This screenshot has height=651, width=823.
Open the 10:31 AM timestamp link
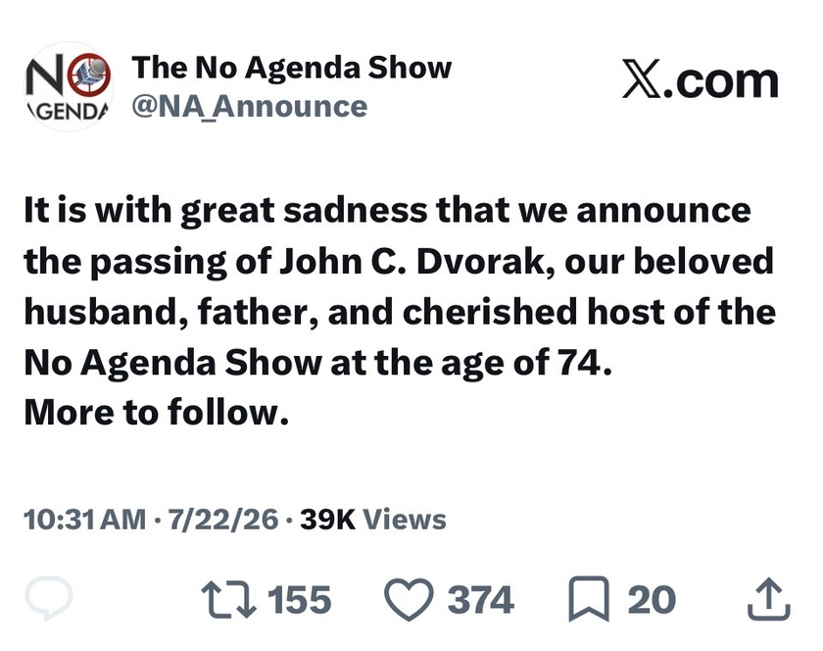pos(84,520)
